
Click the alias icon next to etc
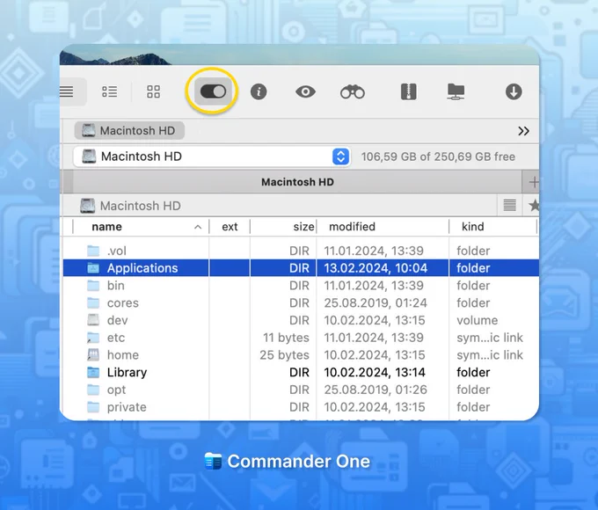[93, 338]
